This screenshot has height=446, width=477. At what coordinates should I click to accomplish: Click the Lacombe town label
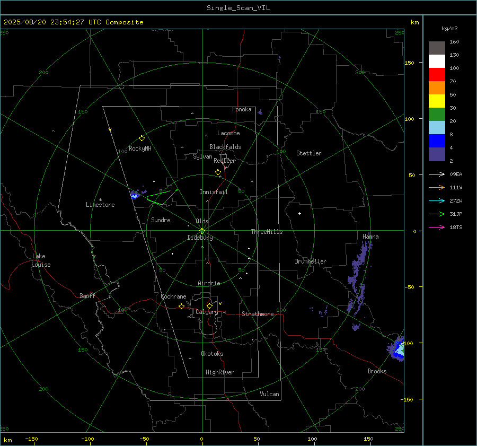(228, 133)
